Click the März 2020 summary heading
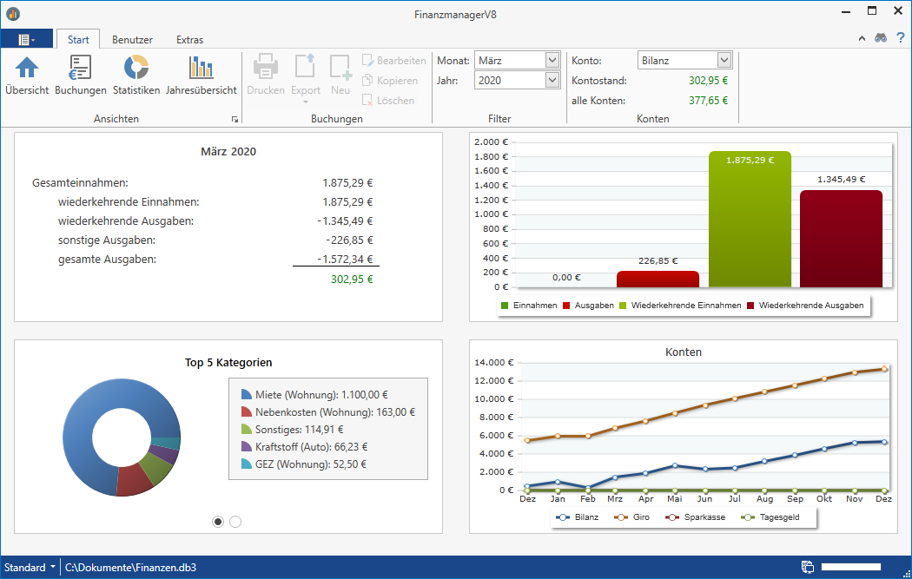This screenshot has width=912, height=579. coord(228,152)
